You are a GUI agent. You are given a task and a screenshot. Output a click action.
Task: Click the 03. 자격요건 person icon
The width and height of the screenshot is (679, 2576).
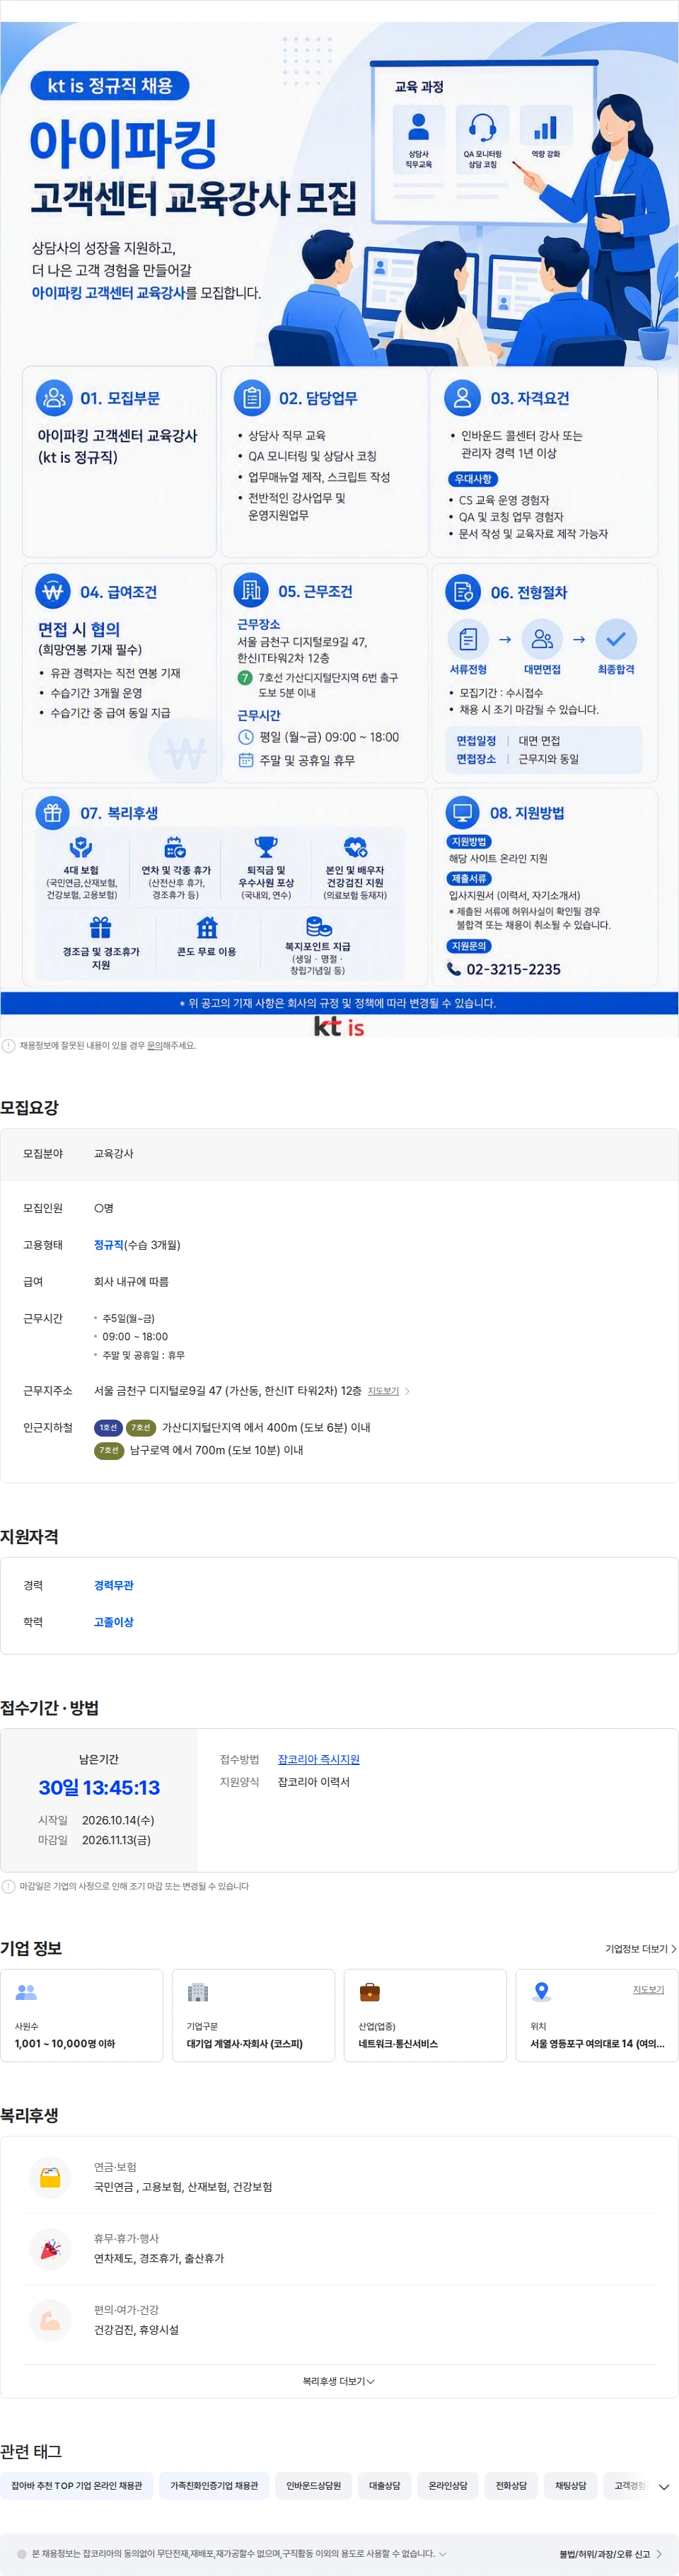(x=462, y=397)
